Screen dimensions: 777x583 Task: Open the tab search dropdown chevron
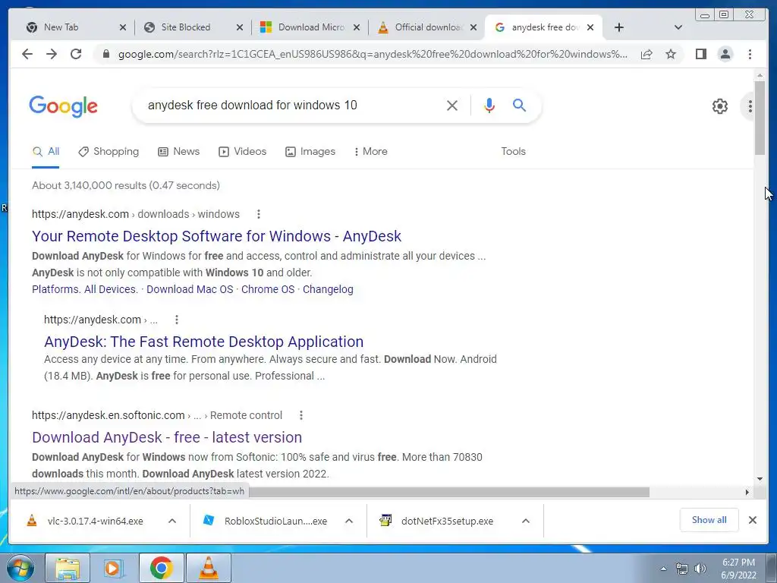point(678,27)
